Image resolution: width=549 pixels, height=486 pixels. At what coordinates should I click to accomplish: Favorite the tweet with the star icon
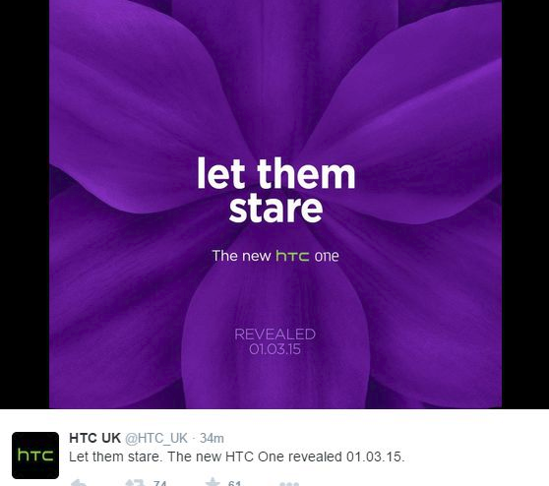[213, 482]
